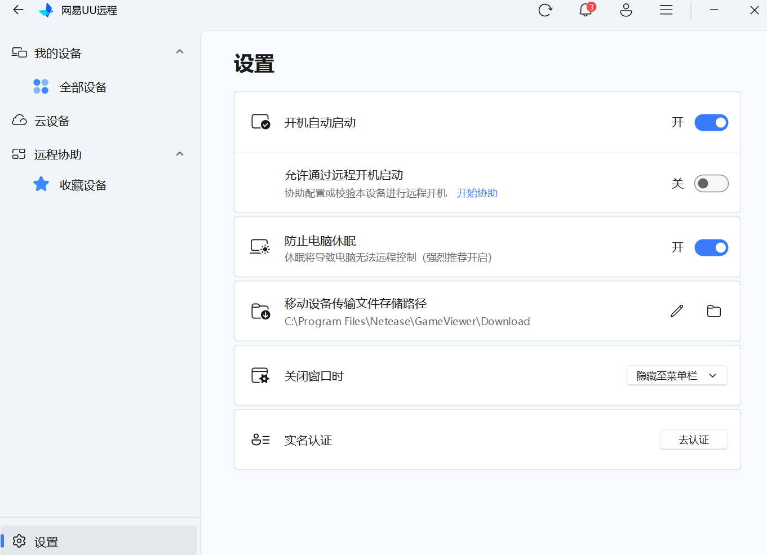The height and width of the screenshot is (555, 767).
Task: Open the download folder icon
Action: coord(714,311)
